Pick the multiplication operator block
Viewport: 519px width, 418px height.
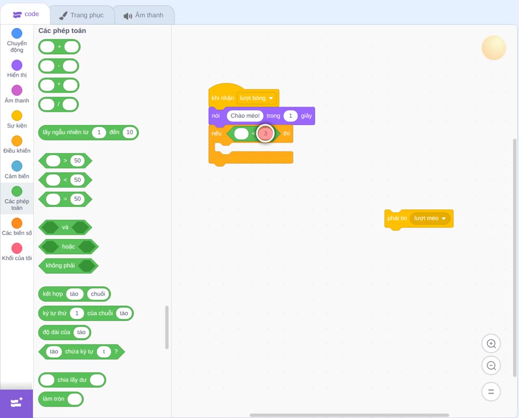click(x=59, y=86)
